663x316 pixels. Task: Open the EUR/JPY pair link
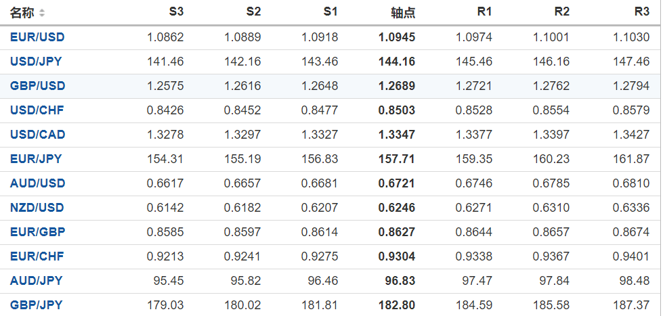click(36, 159)
